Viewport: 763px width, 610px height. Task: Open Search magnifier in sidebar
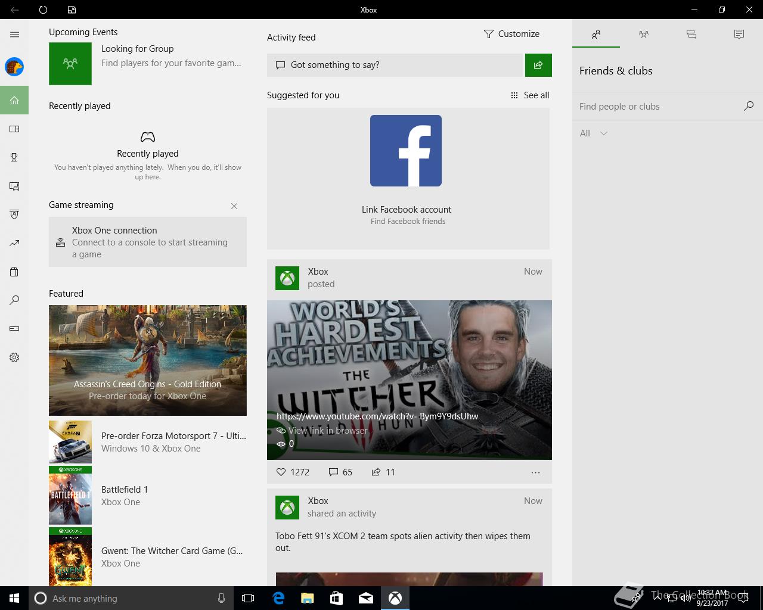[14, 300]
